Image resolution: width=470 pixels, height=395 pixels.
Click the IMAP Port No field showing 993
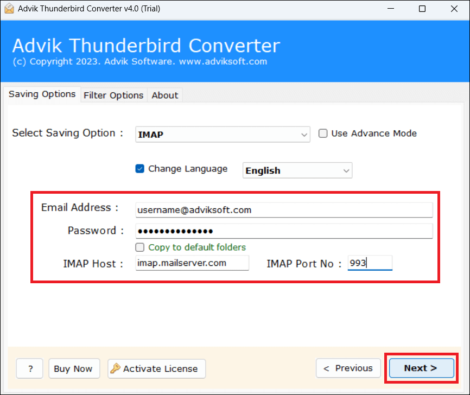pyautogui.click(x=370, y=263)
